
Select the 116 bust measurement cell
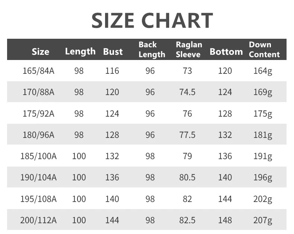(x=112, y=71)
